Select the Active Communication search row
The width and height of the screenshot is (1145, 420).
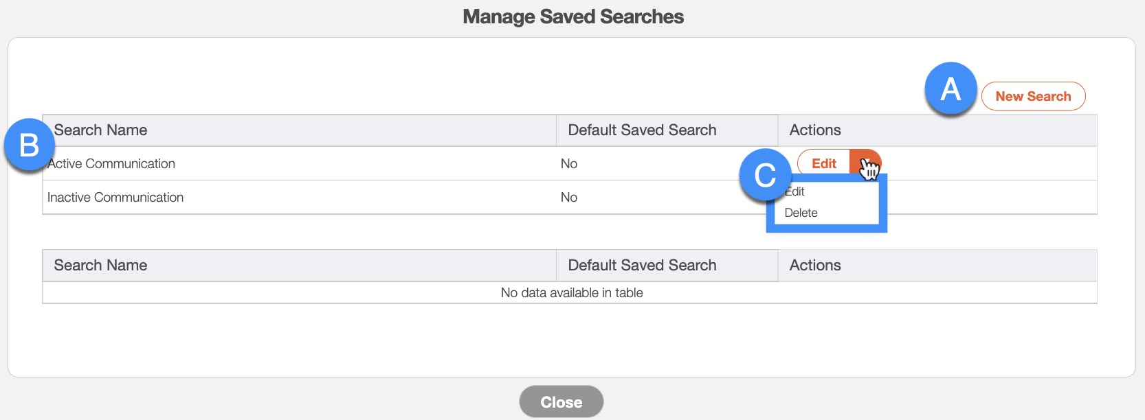click(x=112, y=163)
